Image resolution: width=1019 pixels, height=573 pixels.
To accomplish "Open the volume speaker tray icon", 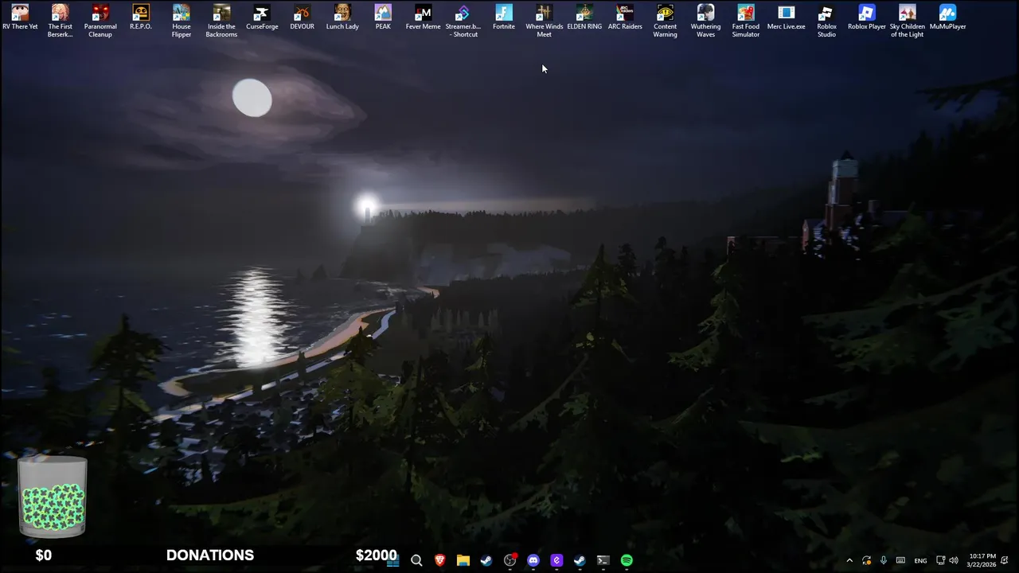I will [x=954, y=560].
